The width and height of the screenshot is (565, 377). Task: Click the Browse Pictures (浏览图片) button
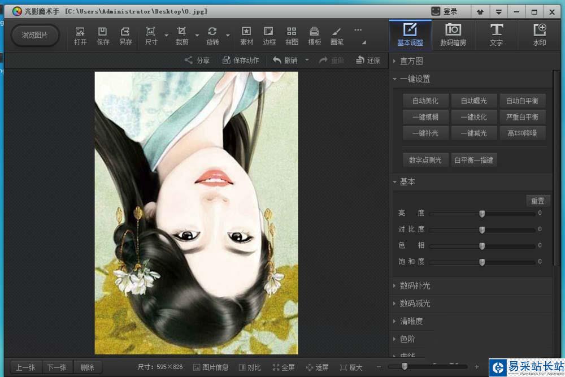[x=34, y=35]
